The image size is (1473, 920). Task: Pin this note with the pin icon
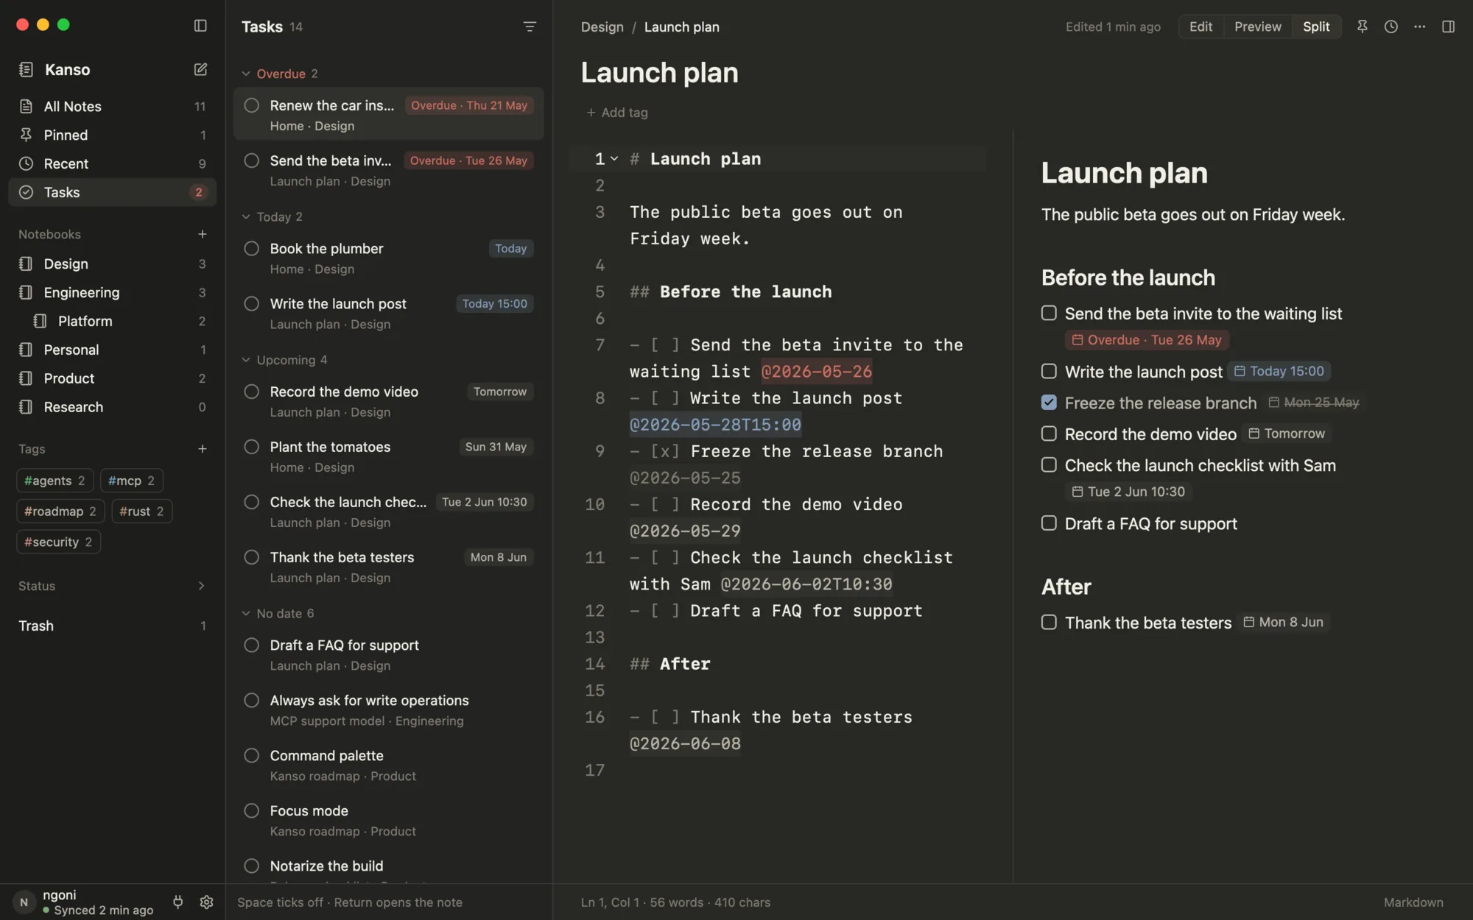[x=1363, y=26]
